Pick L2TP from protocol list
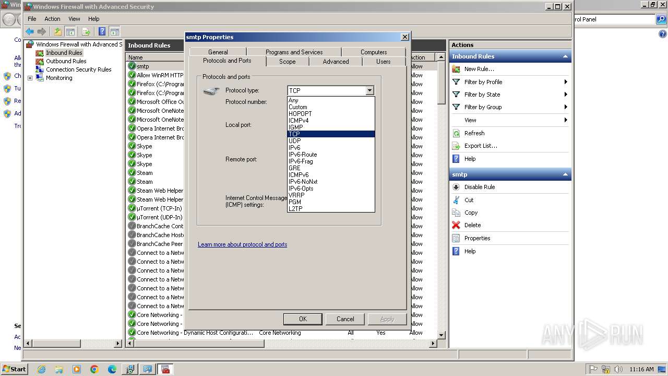Image resolution: width=668 pixels, height=376 pixels. pyautogui.click(x=331, y=209)
